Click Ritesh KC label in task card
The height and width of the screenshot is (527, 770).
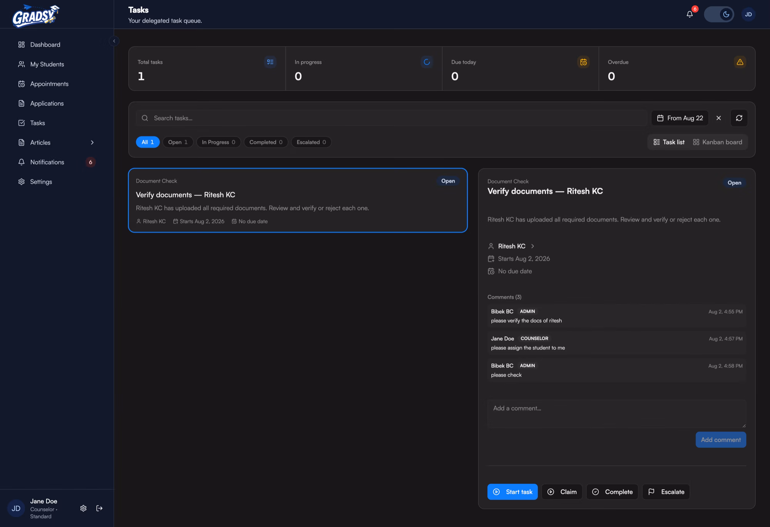tap(151, 222)
